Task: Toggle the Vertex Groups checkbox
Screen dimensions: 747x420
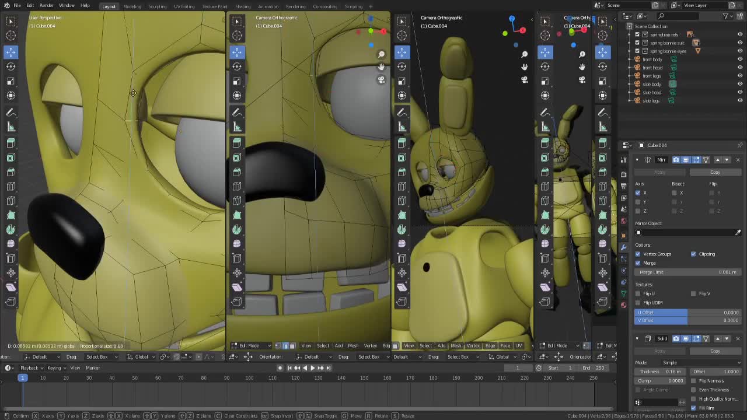Action: coord(638,254)
